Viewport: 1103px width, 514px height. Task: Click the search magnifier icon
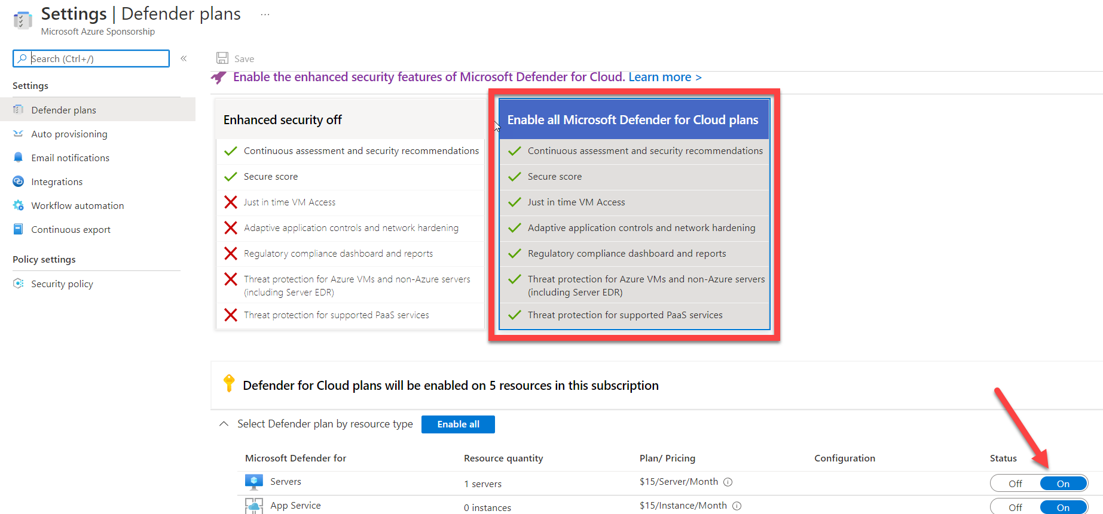[22, 59]
